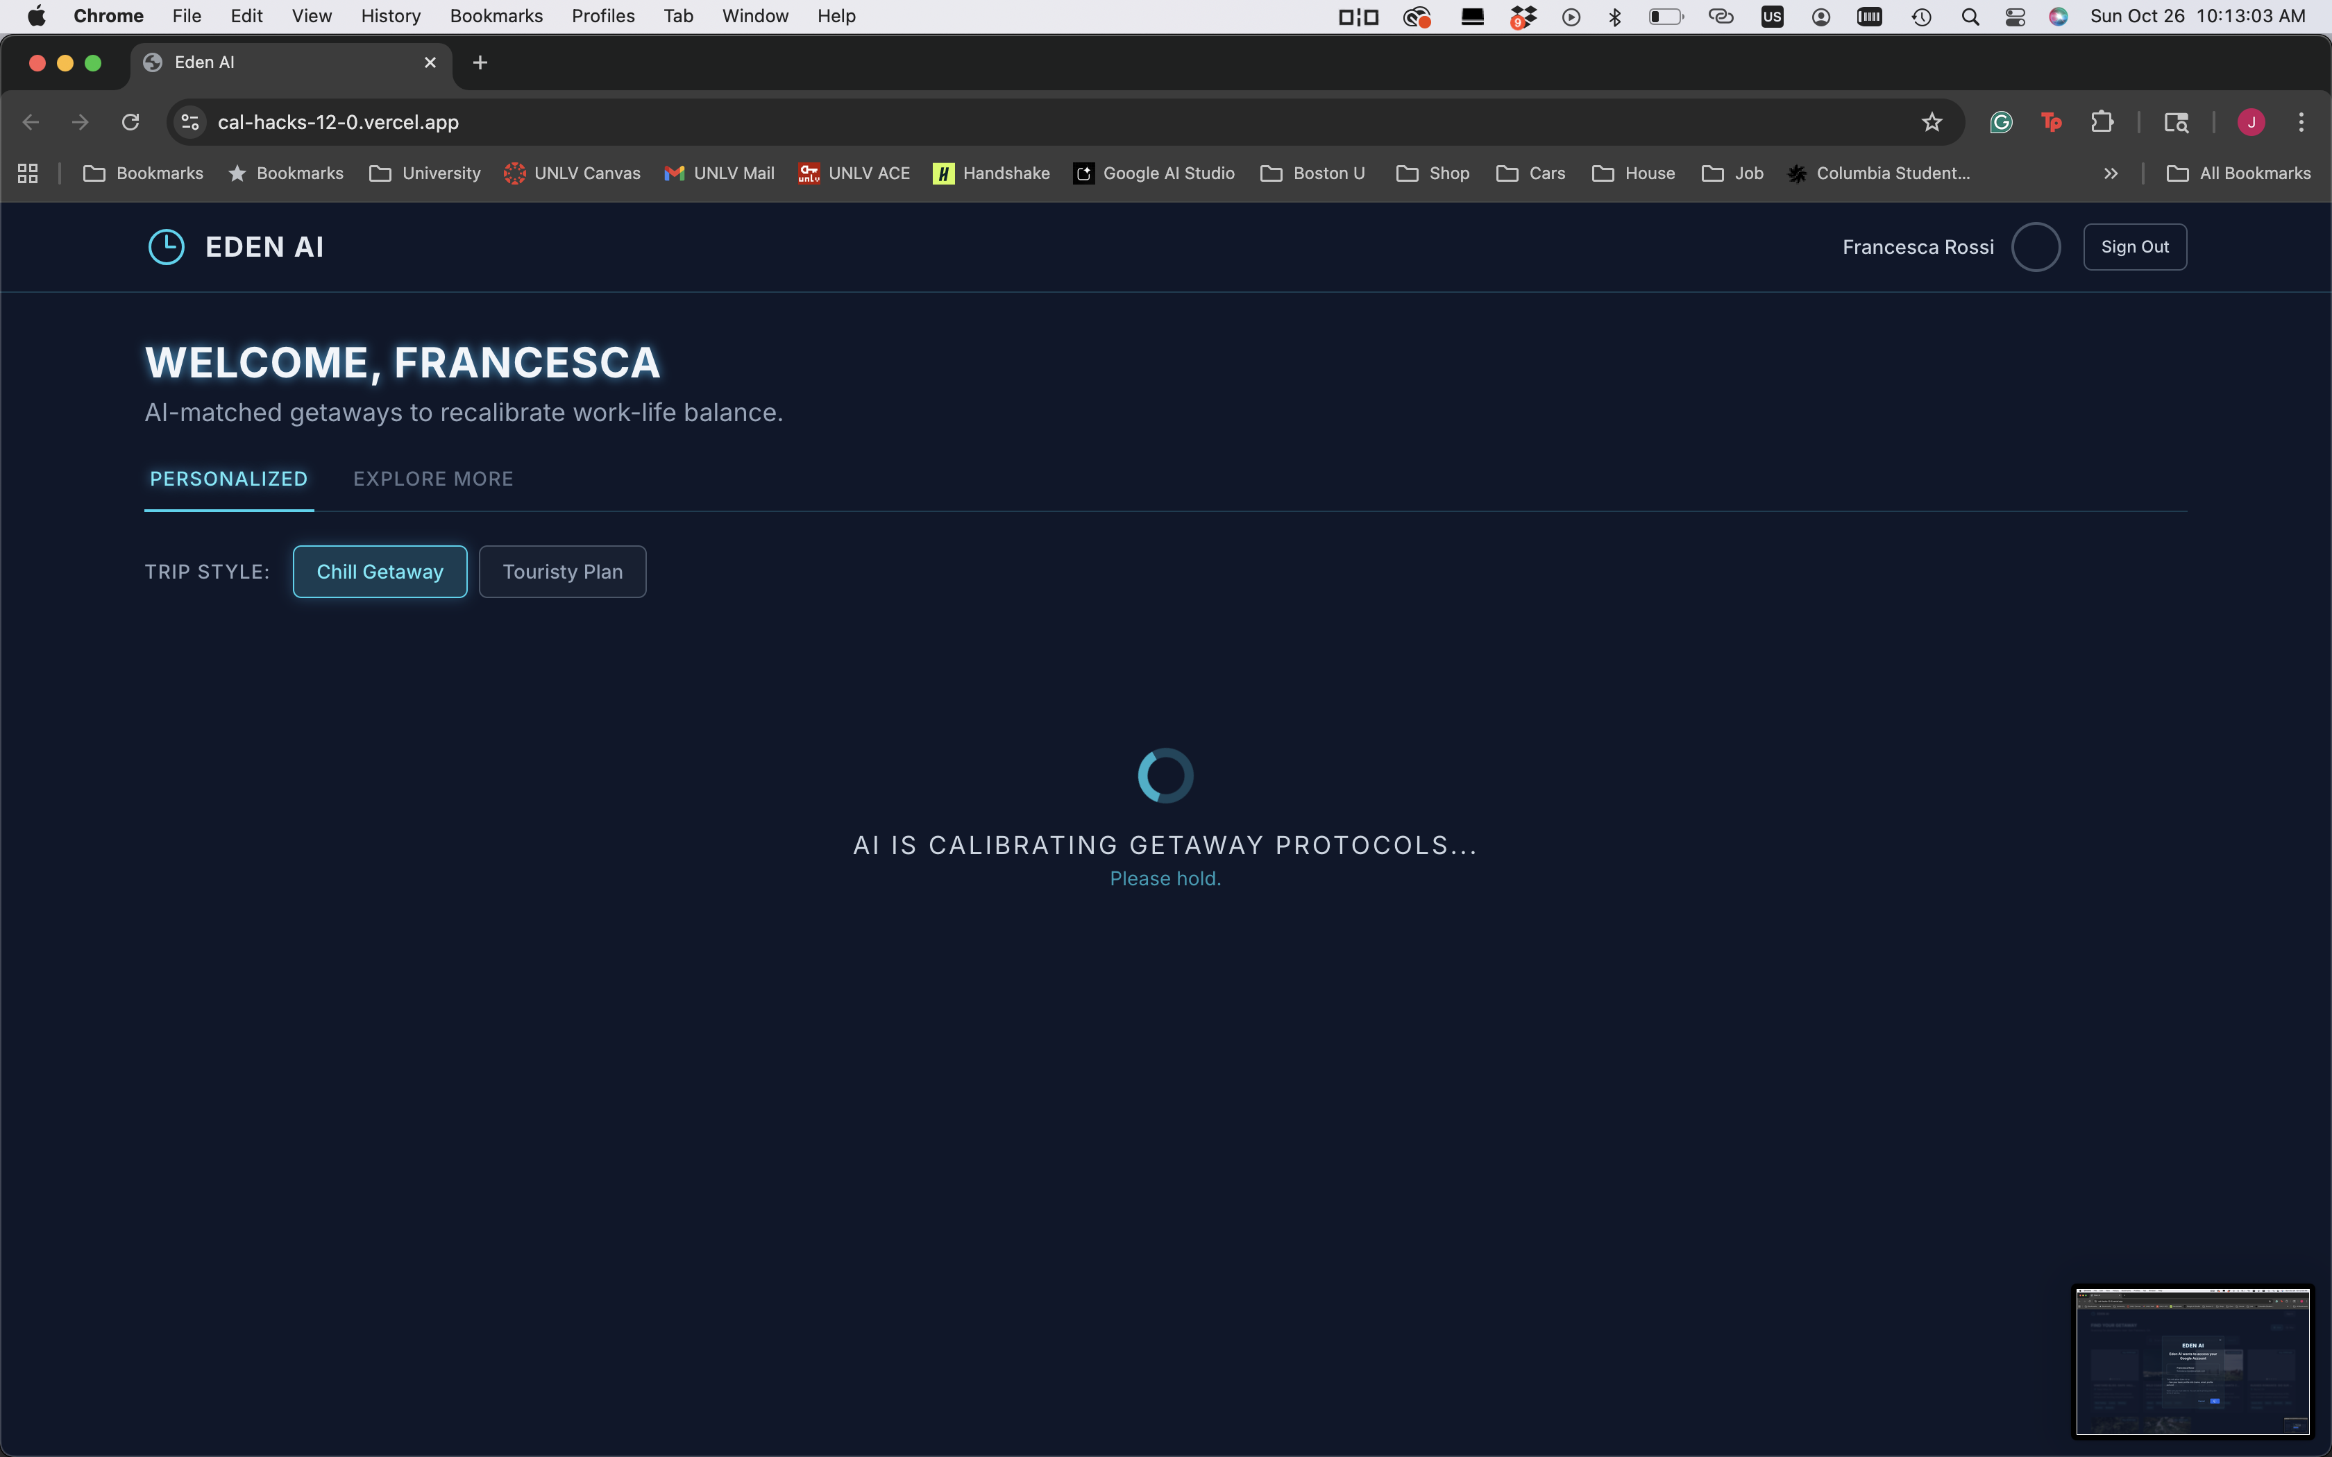Open the site information icon in address bar
The width and height of the screenshot is (2332, 1457).
pyautogui.click(x=190, y=122)
